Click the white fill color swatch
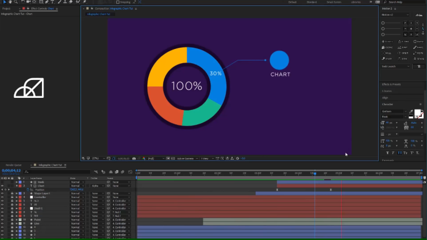The width and height of the screenshot is (427, 240). click(x=417, y=112)
